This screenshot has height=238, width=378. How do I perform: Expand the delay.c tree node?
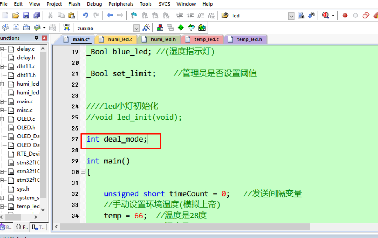click(x=2, y=49)
